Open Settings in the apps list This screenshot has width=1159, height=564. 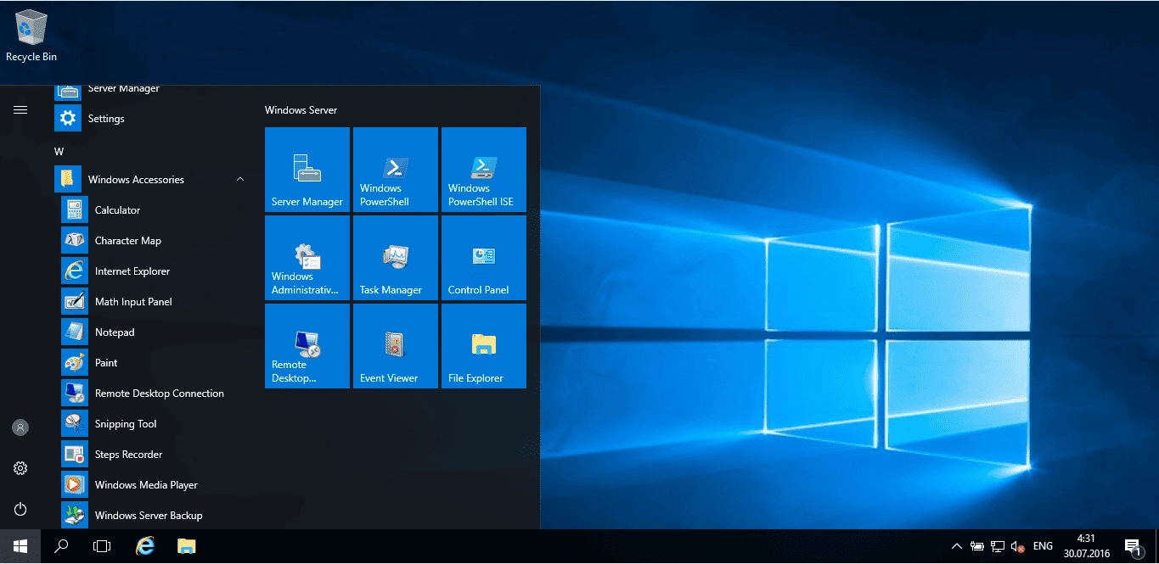pos(153,119)
